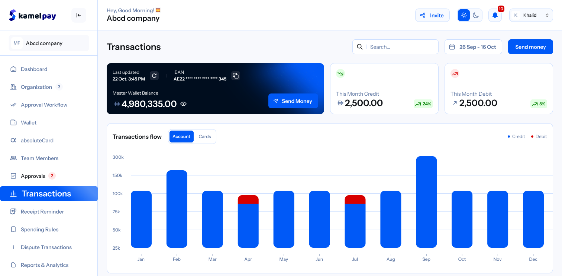
Task: Open the Khalid user dropdown
Action: pos(531,15)
